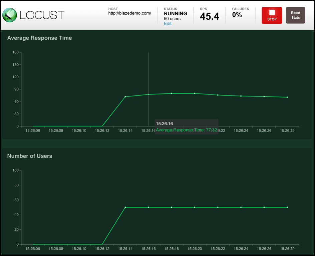Image resolution: width=315 pixels, height=256 pixels.
Task: Click the LOCUST wordmark text
Action: 42,15
